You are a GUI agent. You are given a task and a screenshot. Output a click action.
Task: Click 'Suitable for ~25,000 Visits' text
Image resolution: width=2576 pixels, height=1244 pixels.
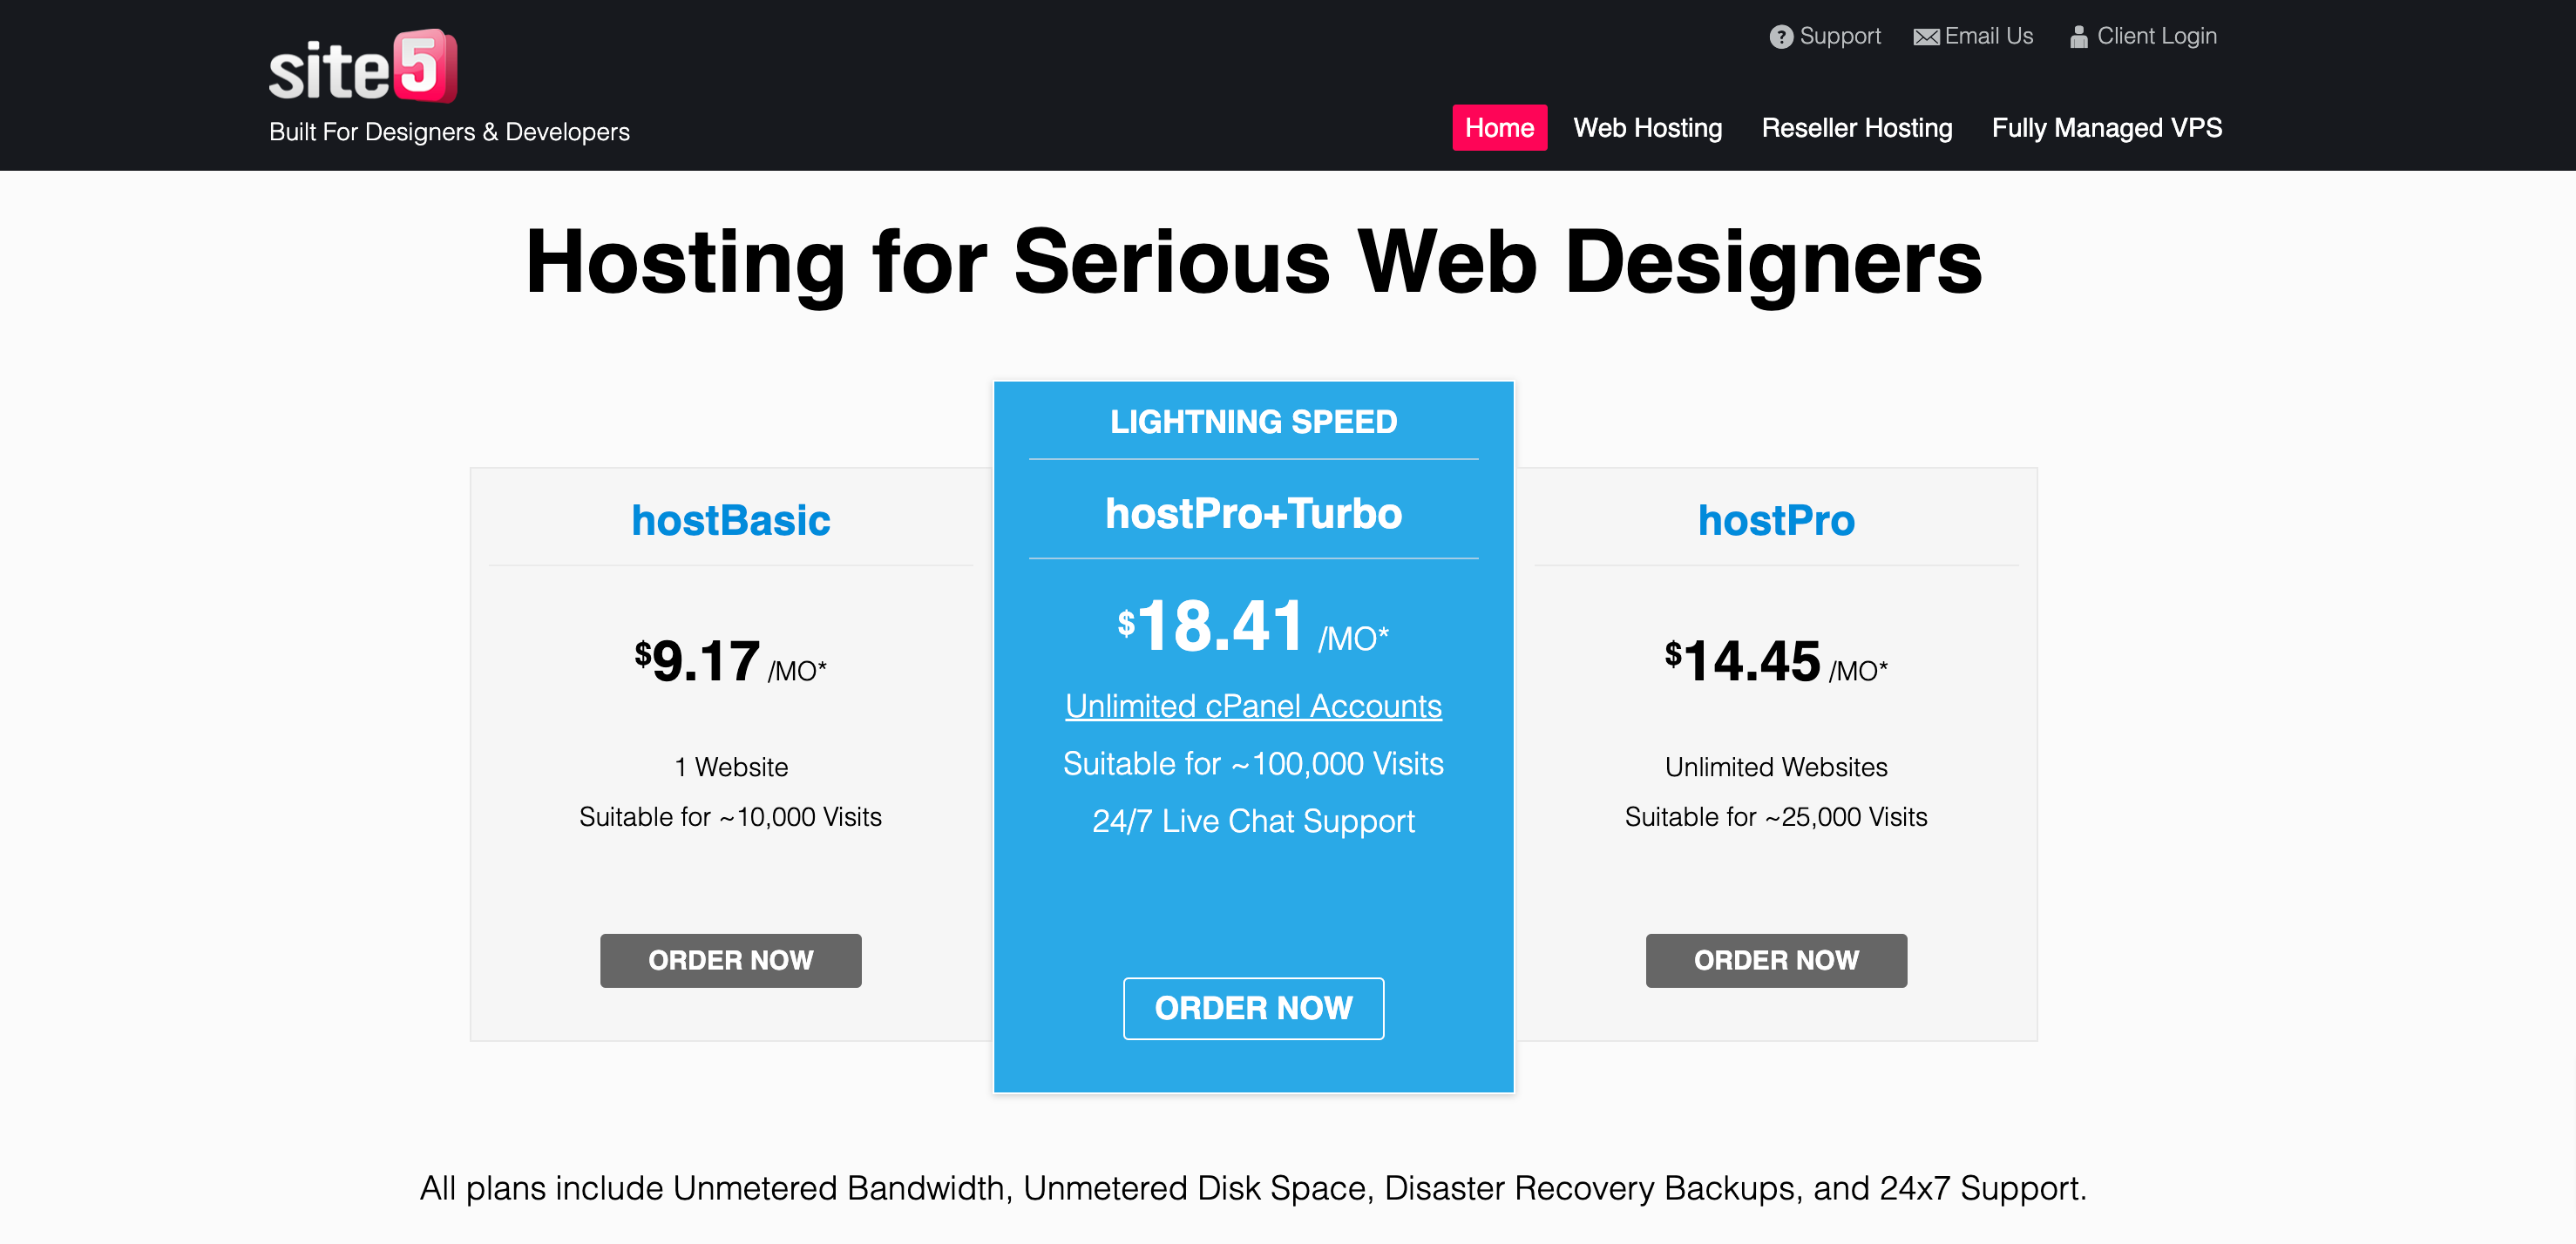(x=1776, y=817)
